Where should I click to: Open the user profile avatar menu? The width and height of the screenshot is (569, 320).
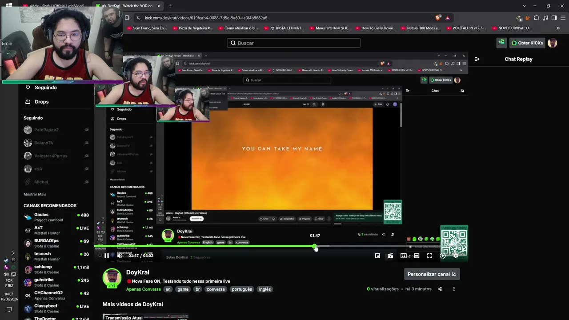553,43
